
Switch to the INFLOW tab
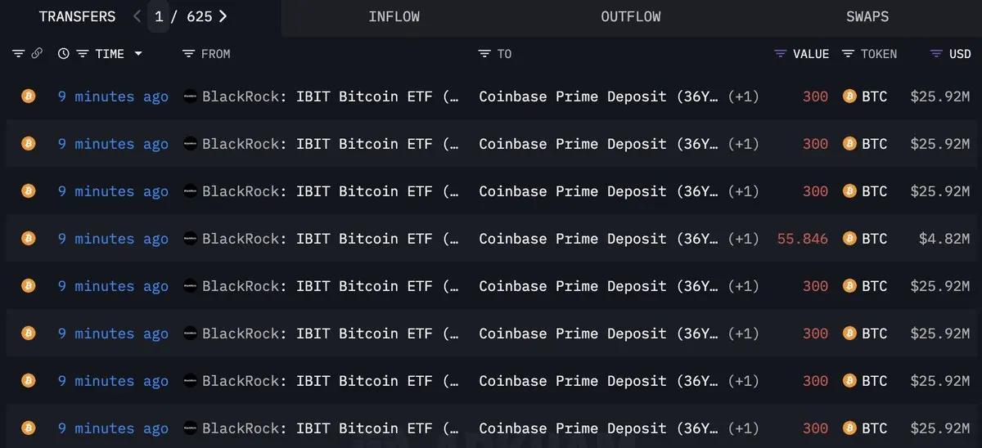pos(394,16)
